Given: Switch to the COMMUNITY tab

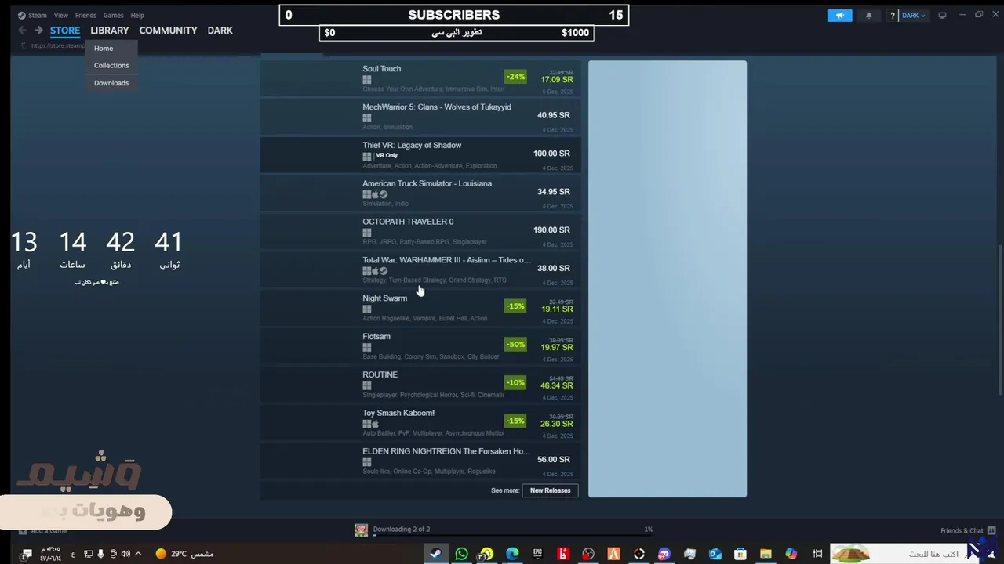Looking at the screenshot, I should [x=168, y=31].
